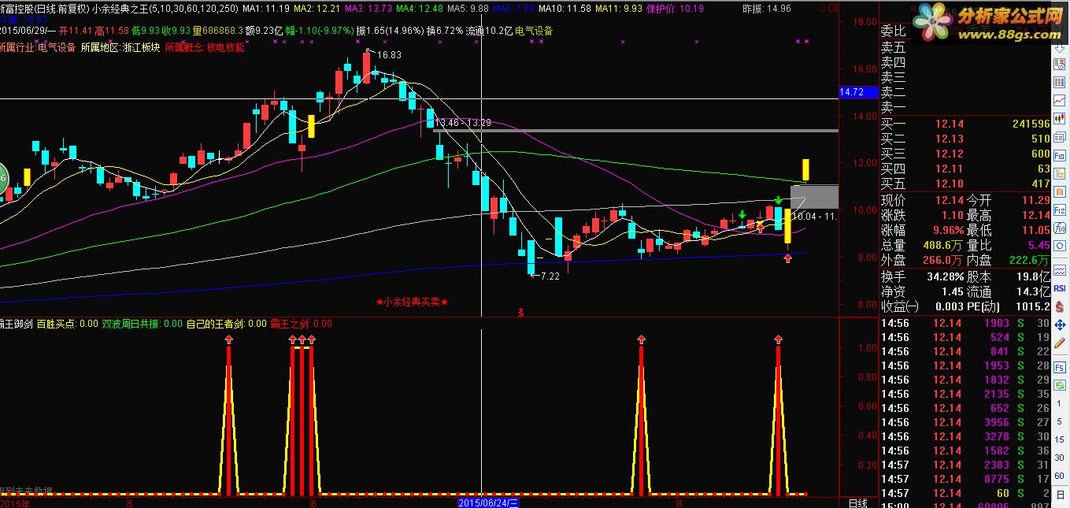Click the green down arrow sell signal near 10.04

coord(779,200)
